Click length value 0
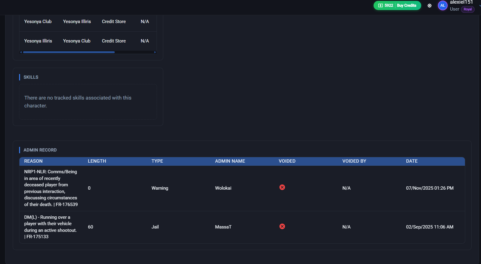481x264 pixels. coord(89,188)
